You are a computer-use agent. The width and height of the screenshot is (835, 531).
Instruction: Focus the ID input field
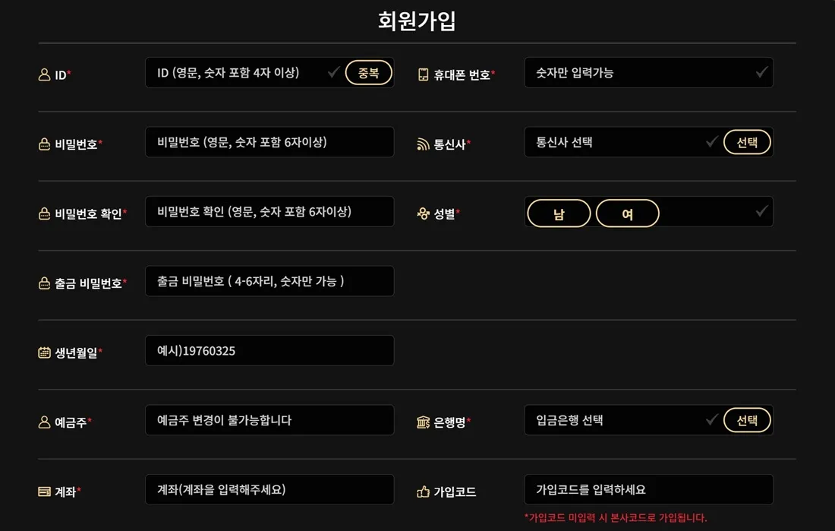click(239, 73)
